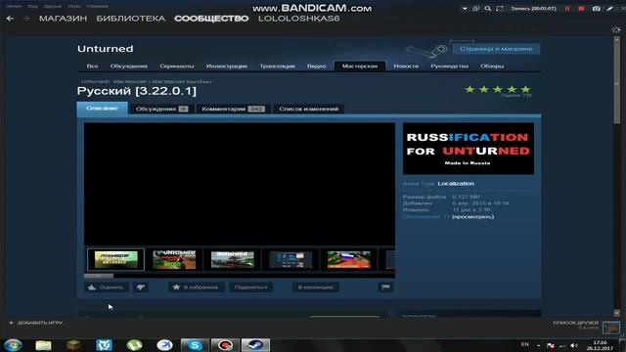Click the В коллекцию button
This screenshot has width=626, height=352.
click(x=315, y=286)
